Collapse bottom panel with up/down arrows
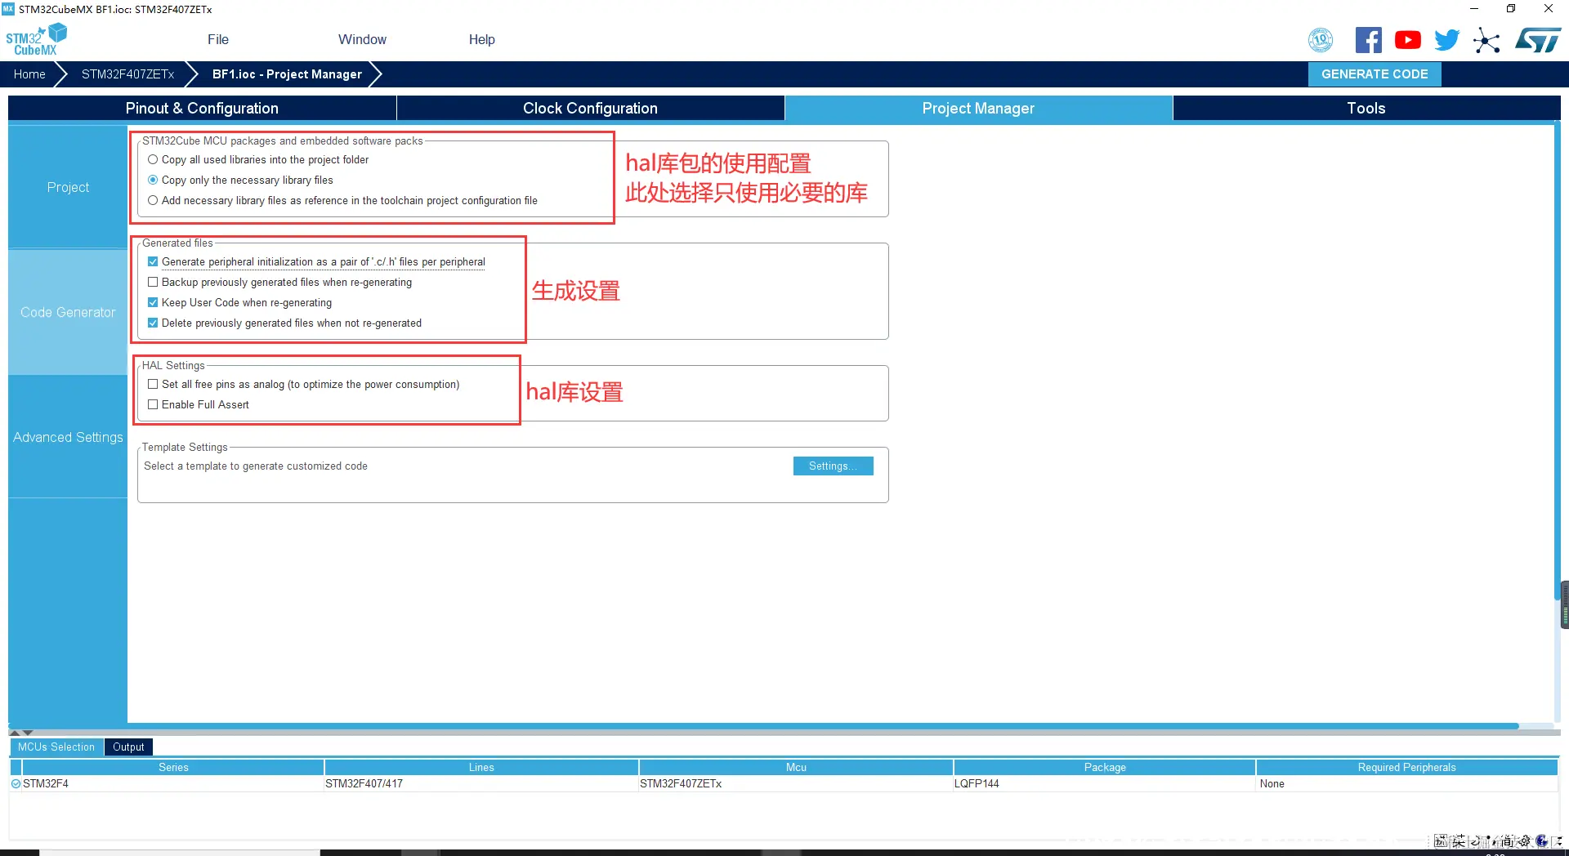Viewport: 1569px width, 856px height. coord(21,733)
